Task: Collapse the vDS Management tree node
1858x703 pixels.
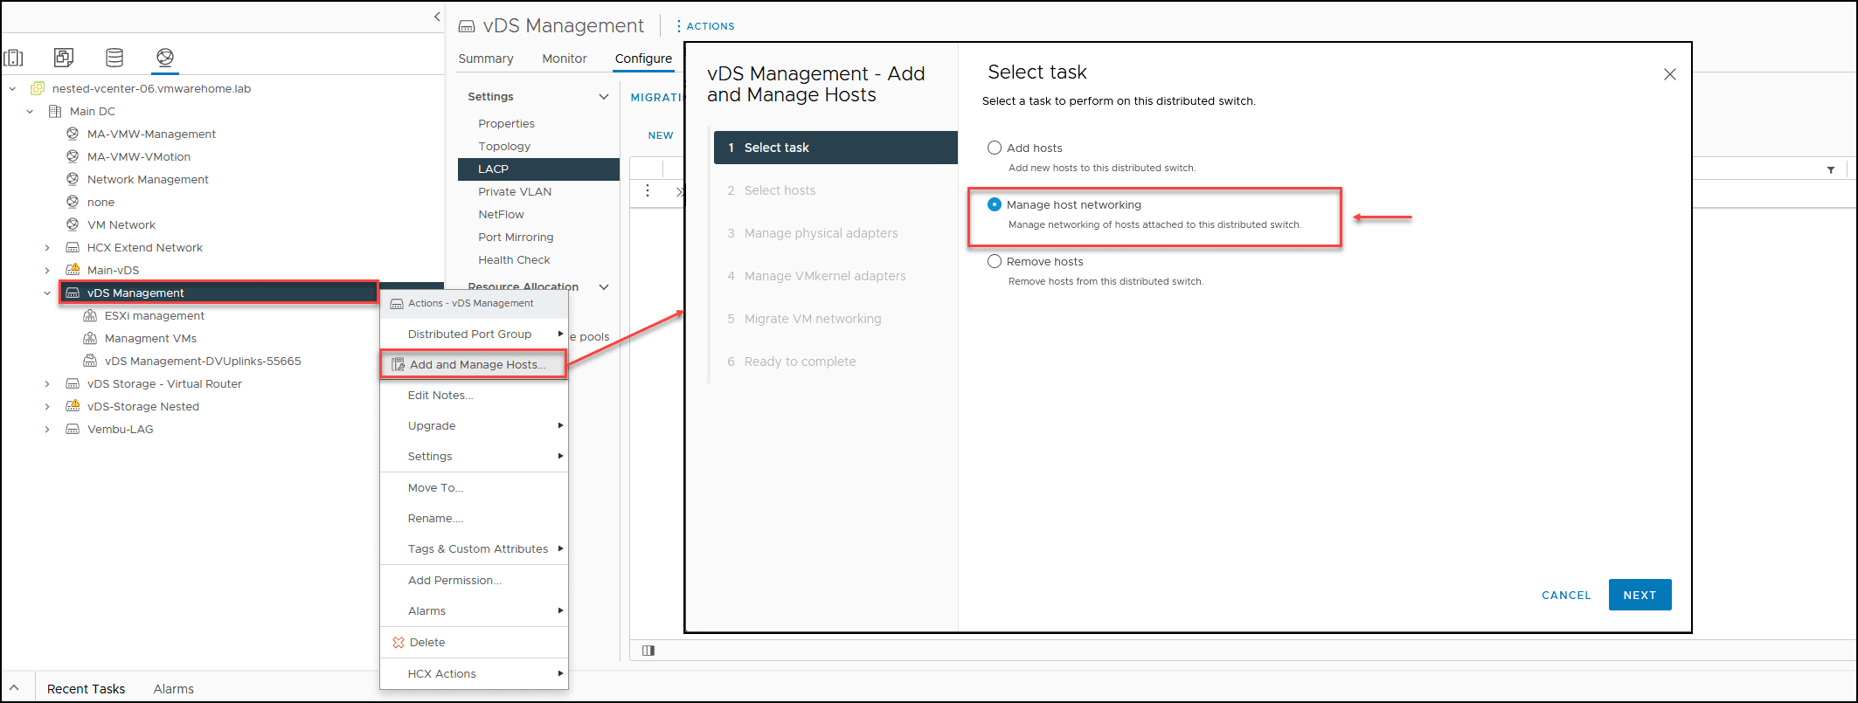Action: (x=47, y=293)
